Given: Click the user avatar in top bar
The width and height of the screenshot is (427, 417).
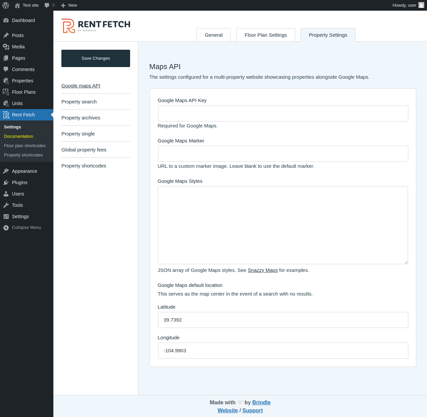Looking at the screenshot, I should pos(421,5).
